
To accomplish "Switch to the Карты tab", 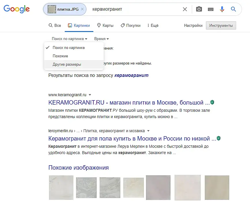I will click(x=105, y=26).
